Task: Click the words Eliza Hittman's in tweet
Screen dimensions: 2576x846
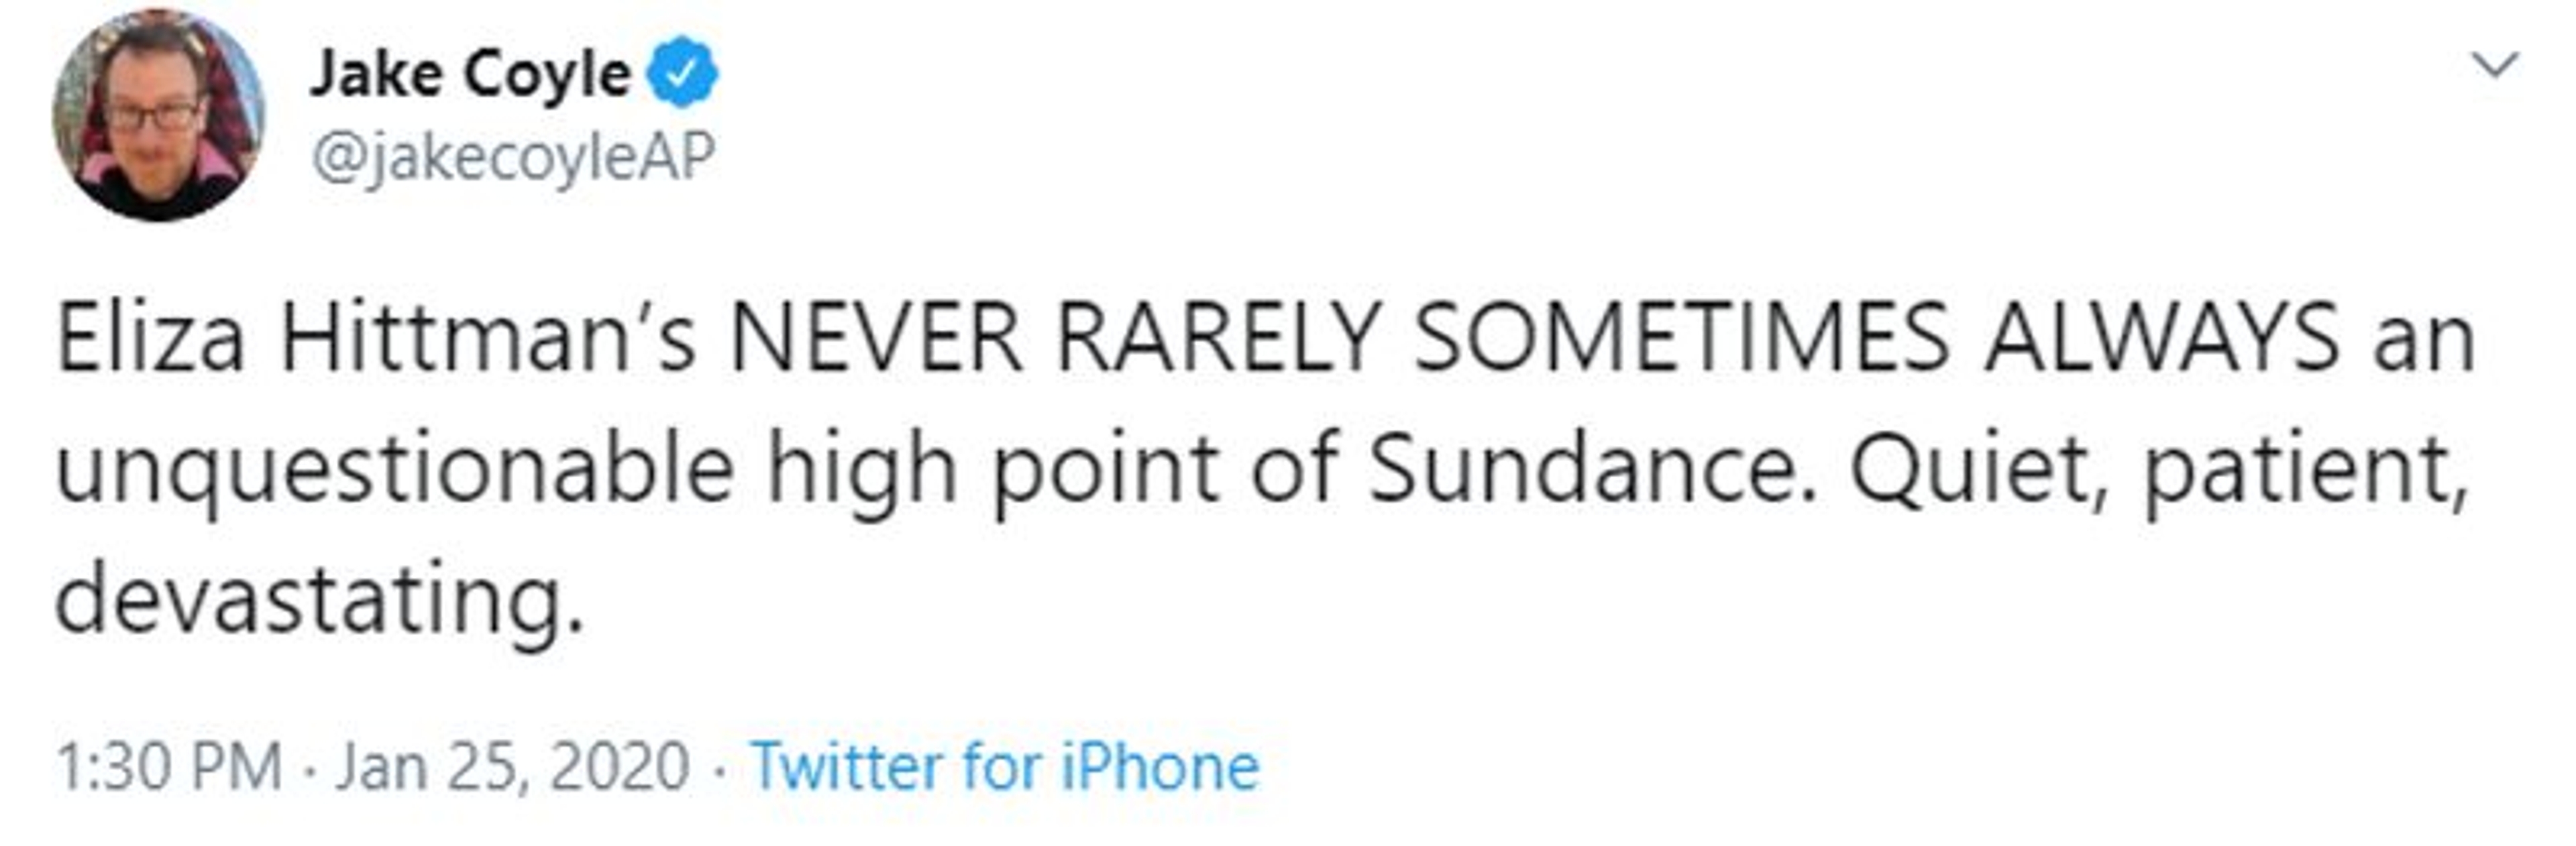Action: tap(375, 338)
